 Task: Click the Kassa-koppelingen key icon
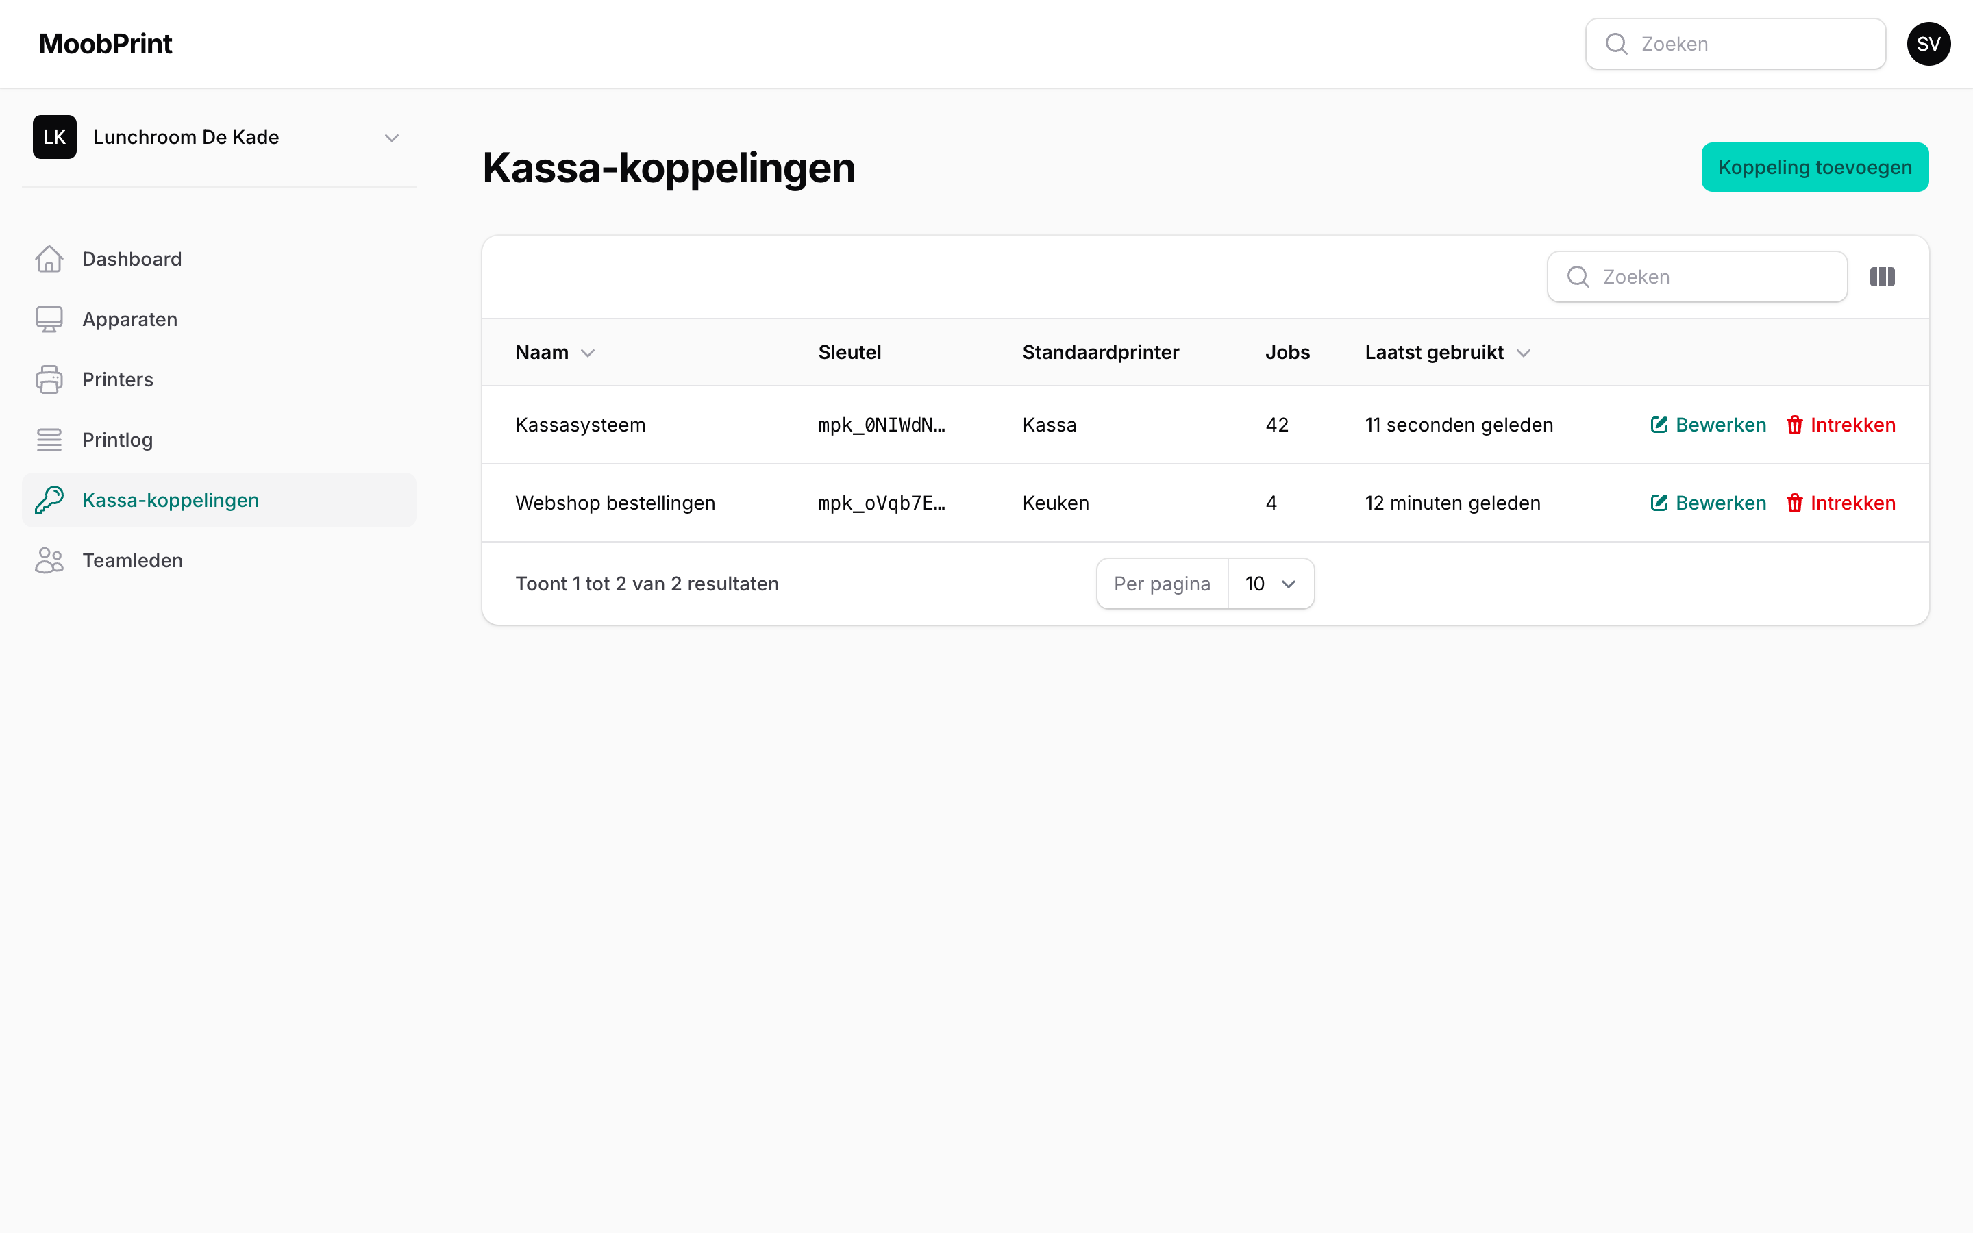(49, 501)
